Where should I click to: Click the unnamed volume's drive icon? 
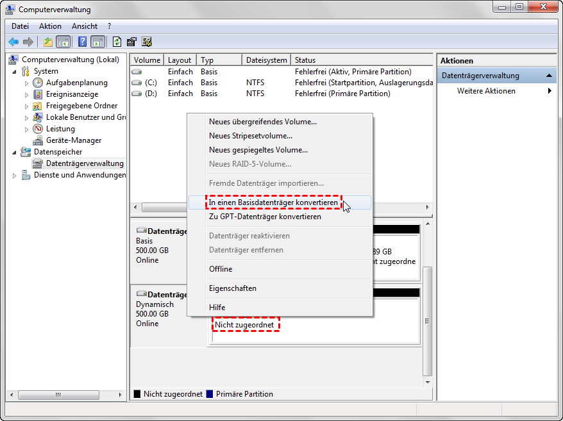(x=137, y=72)
